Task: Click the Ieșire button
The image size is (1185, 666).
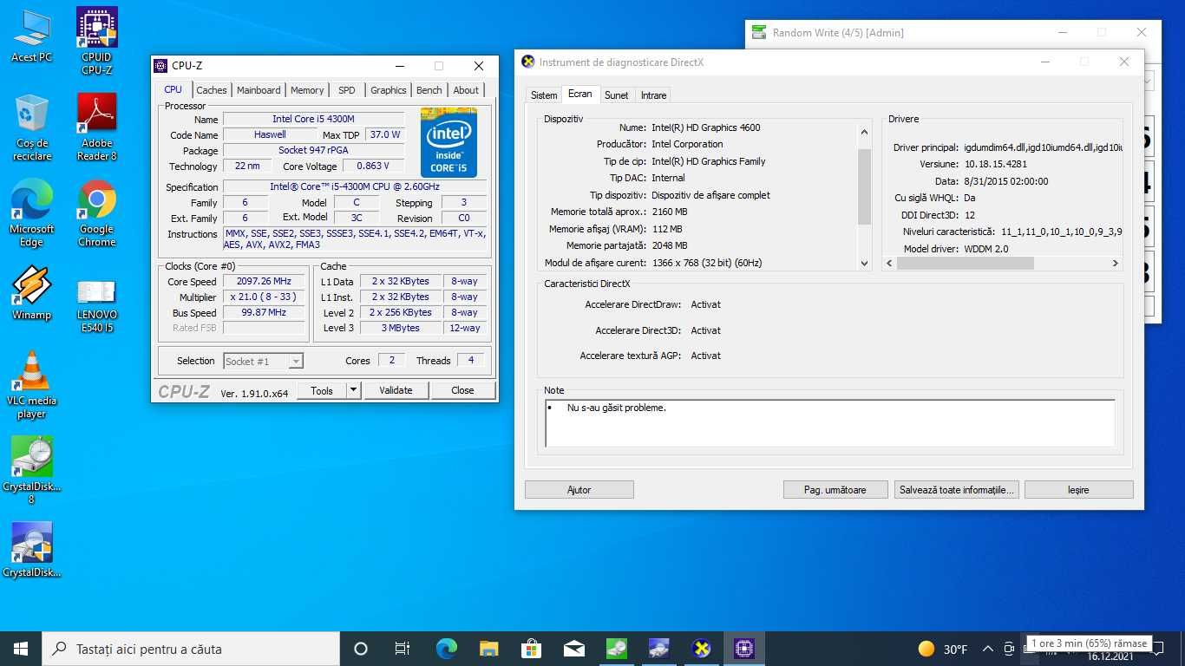Action: 1078,490
